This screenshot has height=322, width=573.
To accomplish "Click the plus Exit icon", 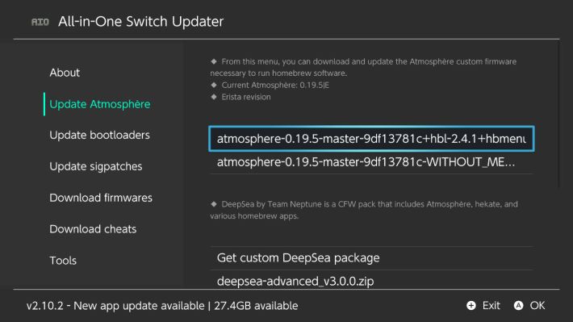I will tap(471, 306).
